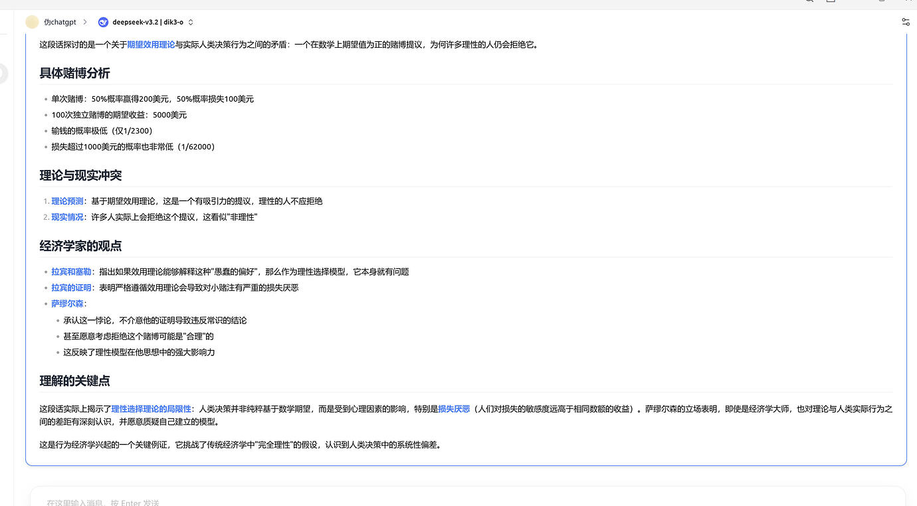Click the line 100次独立赌博的期望收益：5000美元

119,115
